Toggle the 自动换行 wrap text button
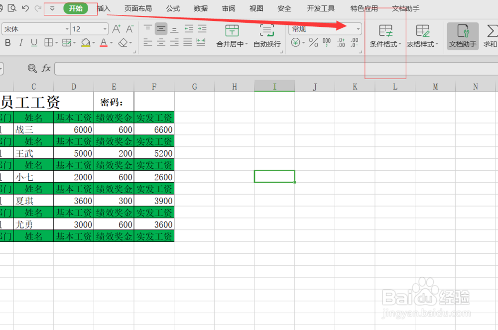The height and width of the screenshot is (330, 498). [x=267, y=36]
